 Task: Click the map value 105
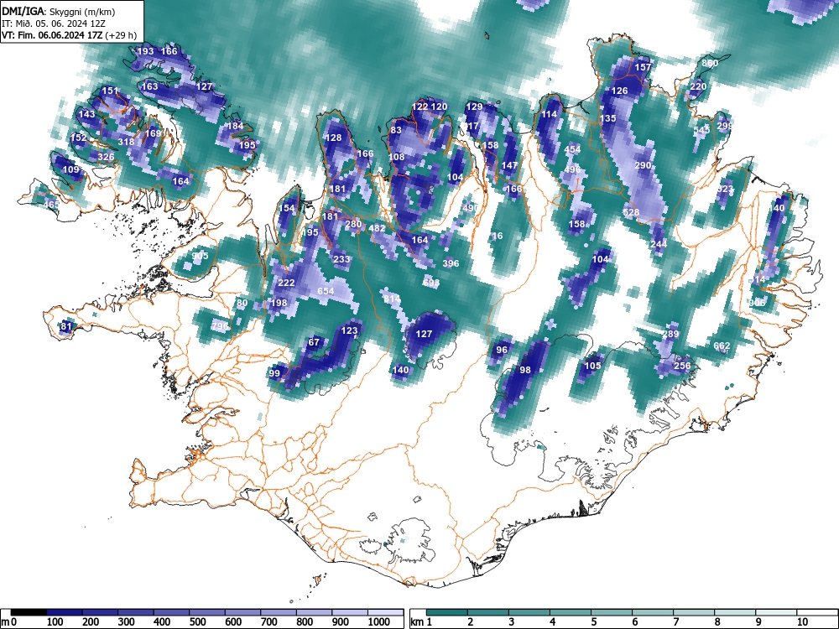pyautogui.click(x=592, y=366)
